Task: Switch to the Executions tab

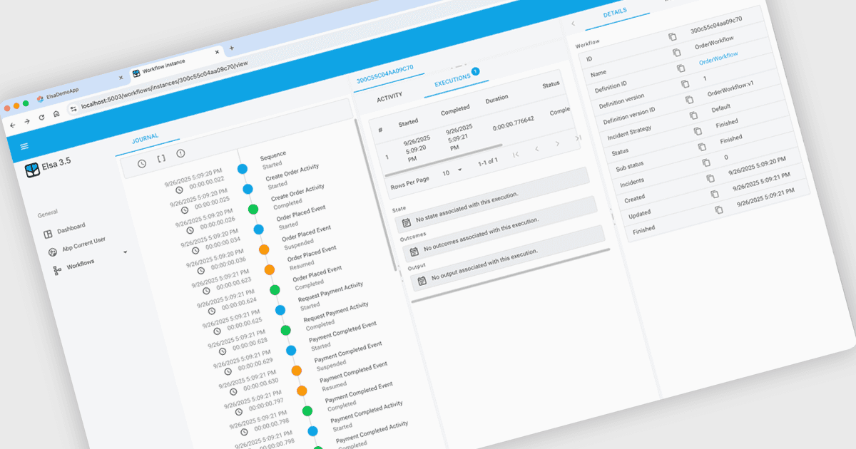Action: pyautogui.click(x=452, y=80)
